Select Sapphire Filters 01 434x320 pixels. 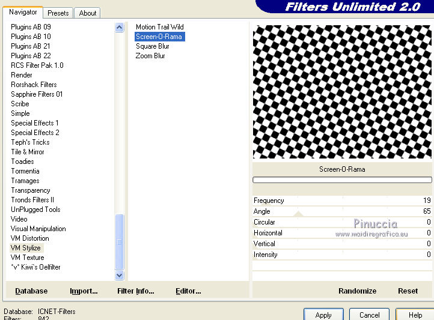[x=37, y=94]
